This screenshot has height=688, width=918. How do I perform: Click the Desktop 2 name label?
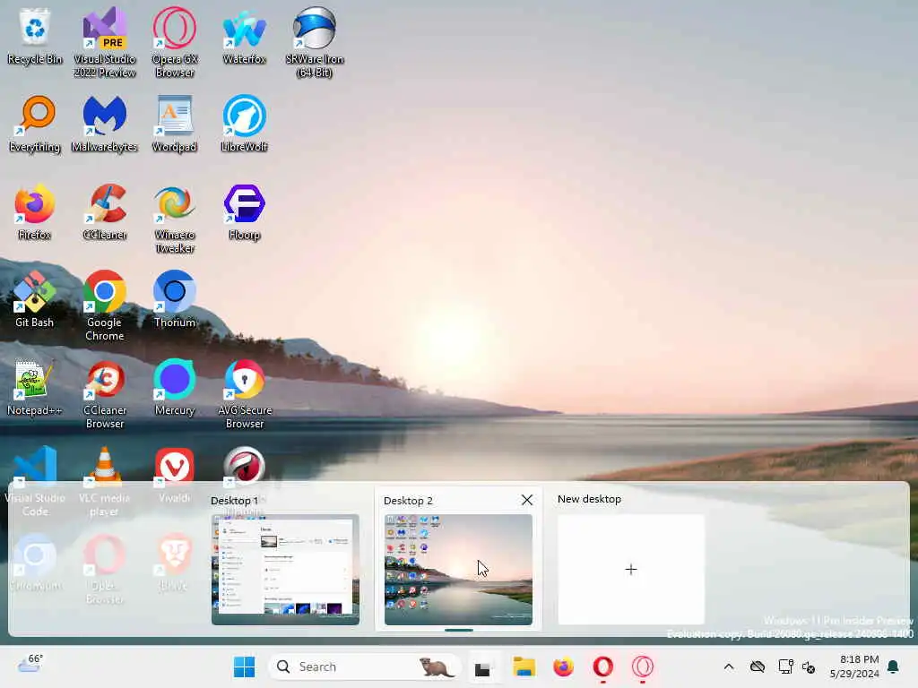pos(408,501)
